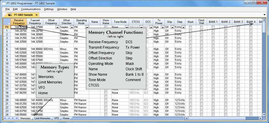Click receive frequency 147.06250 in row 18
Viewport: 269px width, 123px height.
(19, 93)
